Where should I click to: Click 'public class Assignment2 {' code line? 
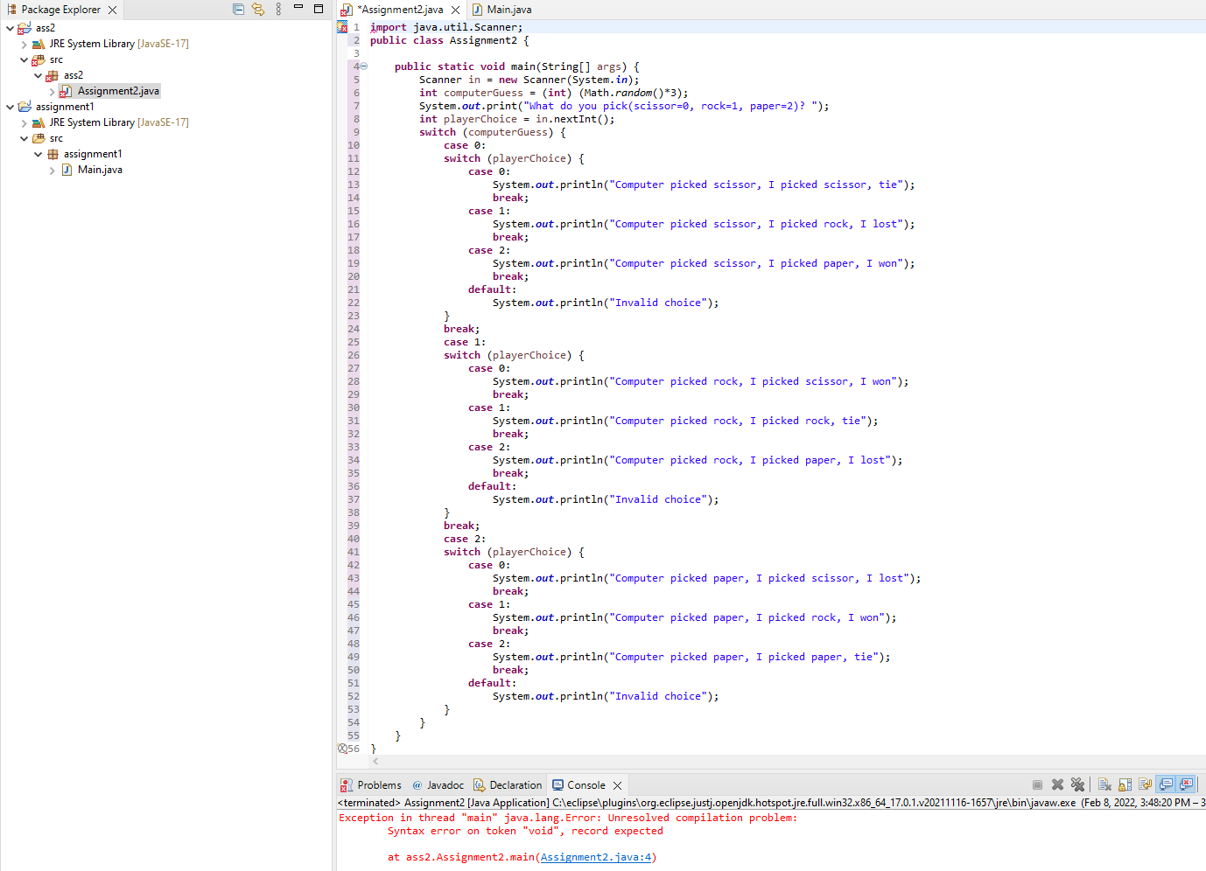coord(449,40)
